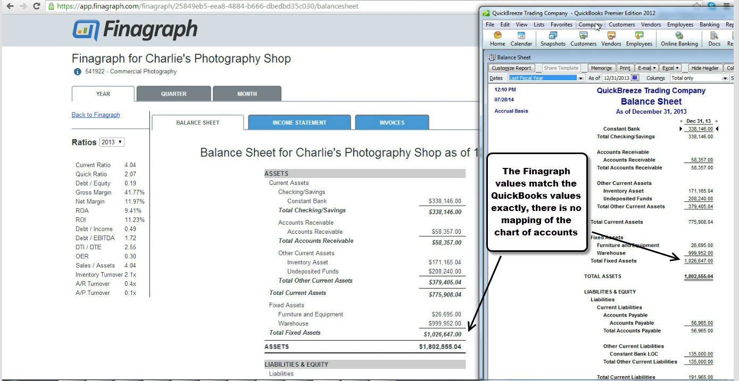Open the QuickBooks Lists menu
The image size is (739, 381).
point(539,24)
